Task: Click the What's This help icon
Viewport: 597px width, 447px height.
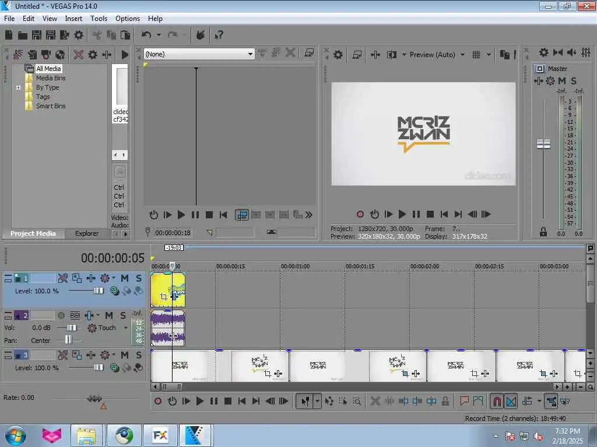Action: coord(219,35)
